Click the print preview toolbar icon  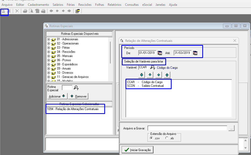(31, 11)
